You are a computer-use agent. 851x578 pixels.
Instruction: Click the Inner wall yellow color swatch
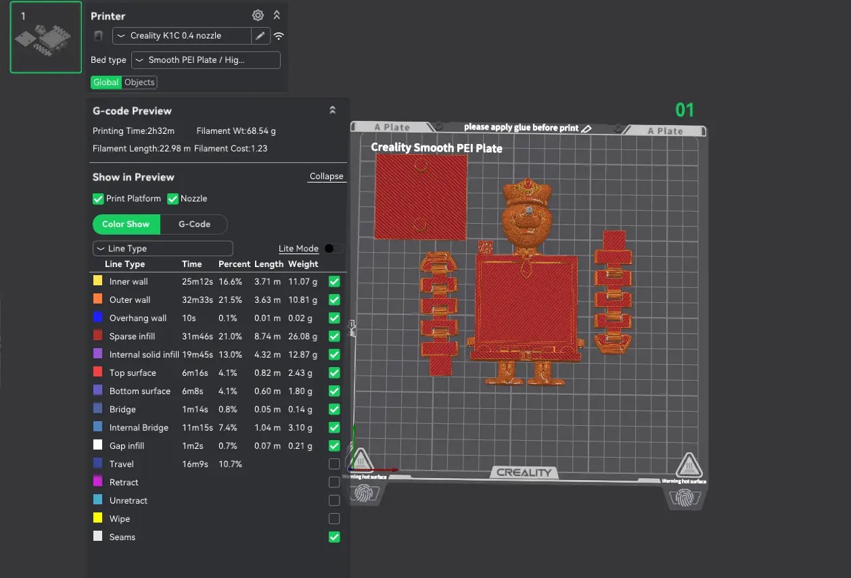tap(97, 281)
